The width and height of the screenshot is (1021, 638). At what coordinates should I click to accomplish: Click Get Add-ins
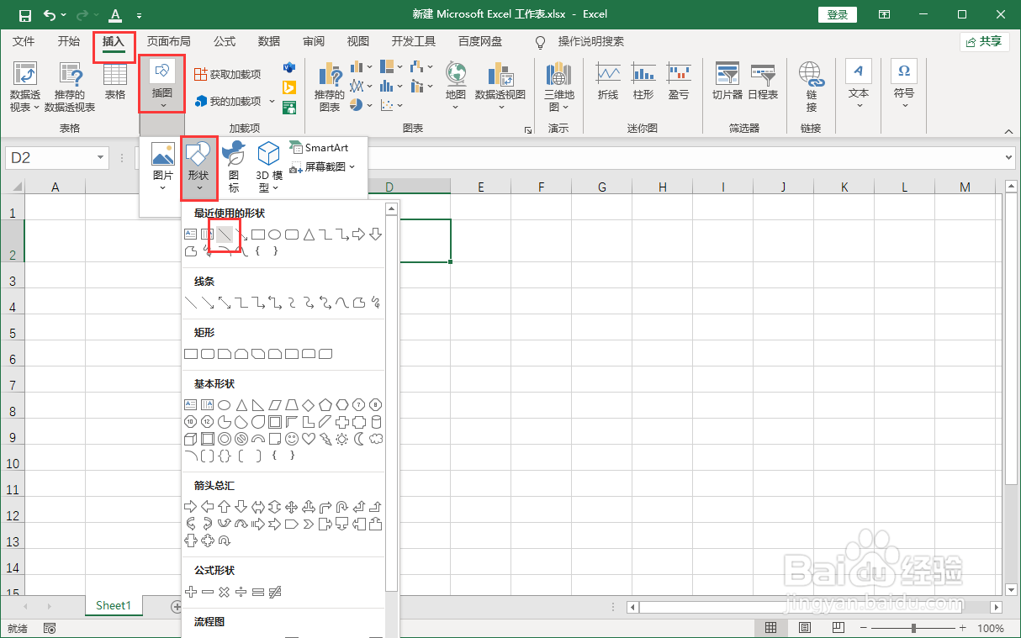[x=228, y=74]
